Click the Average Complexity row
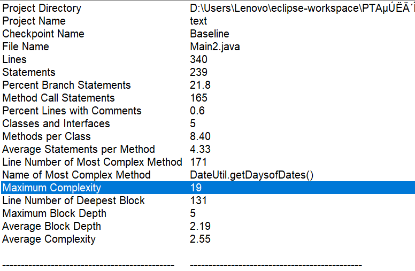Image resolution: width=415 pixels, height=271 pixels. point(49,239)
